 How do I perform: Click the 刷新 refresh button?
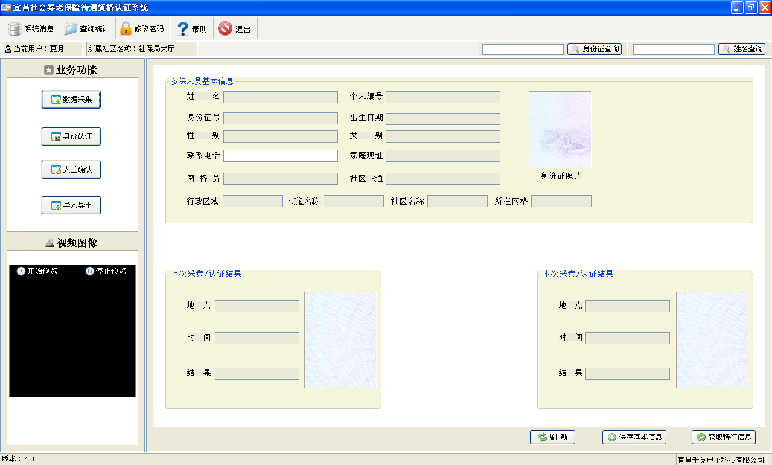pos(552,437)
